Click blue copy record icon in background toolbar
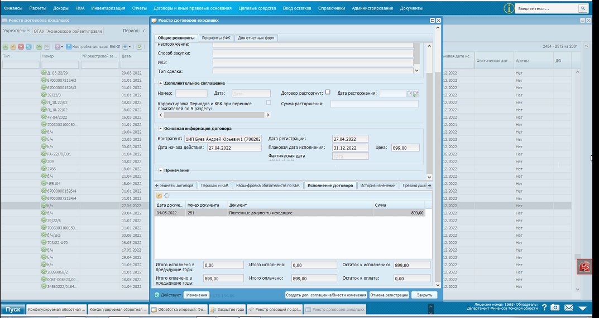 [x=28, y=47]
